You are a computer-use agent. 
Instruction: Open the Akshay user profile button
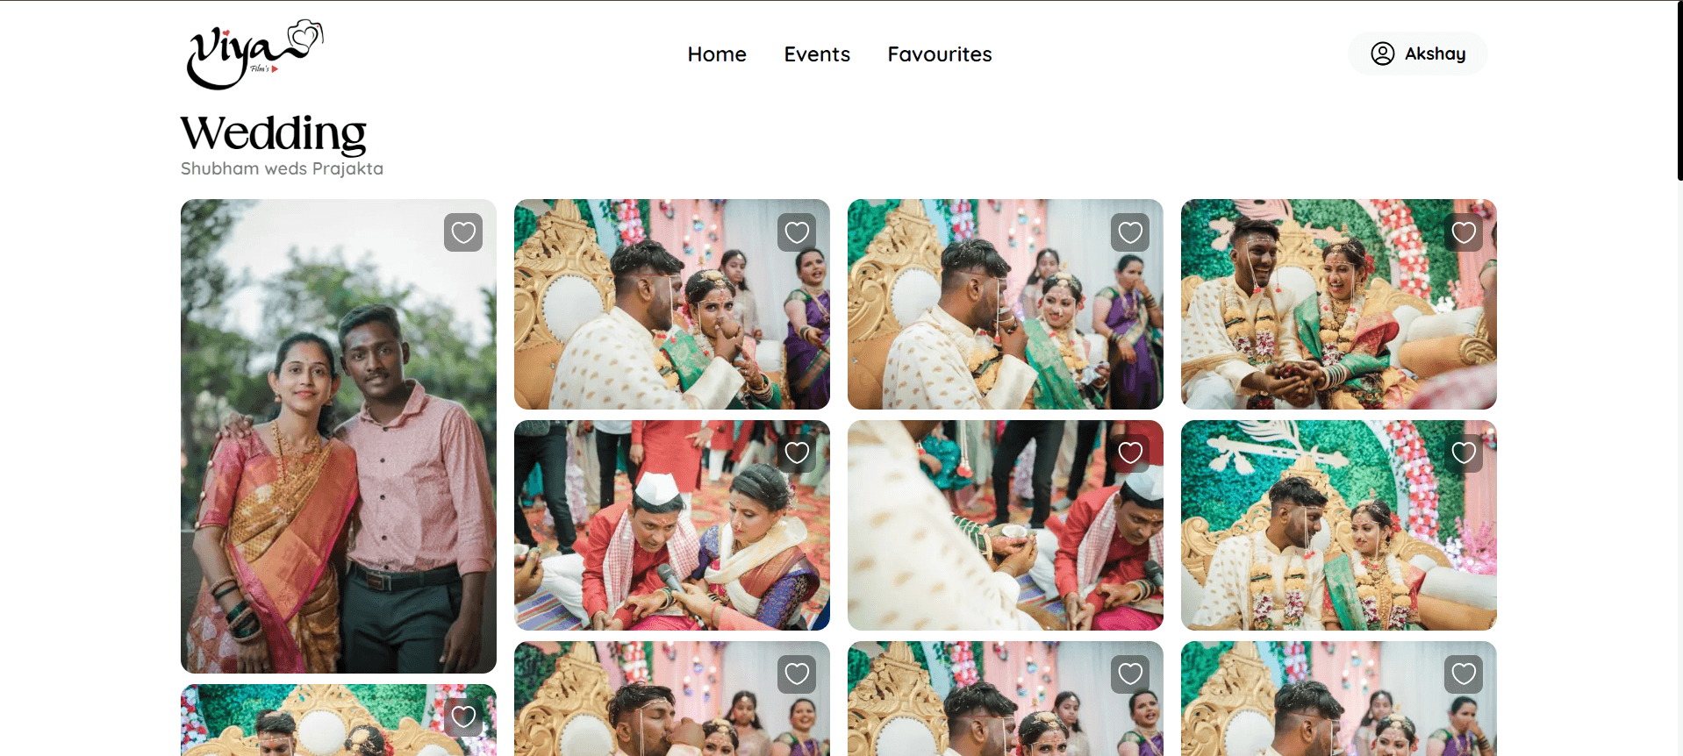pos(1417,53)
